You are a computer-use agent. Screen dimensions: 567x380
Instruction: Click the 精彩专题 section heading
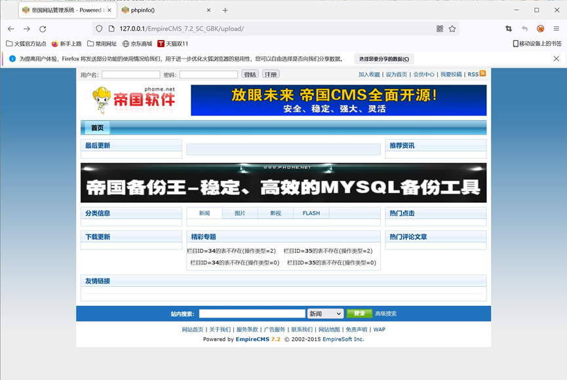click(203, 237)
